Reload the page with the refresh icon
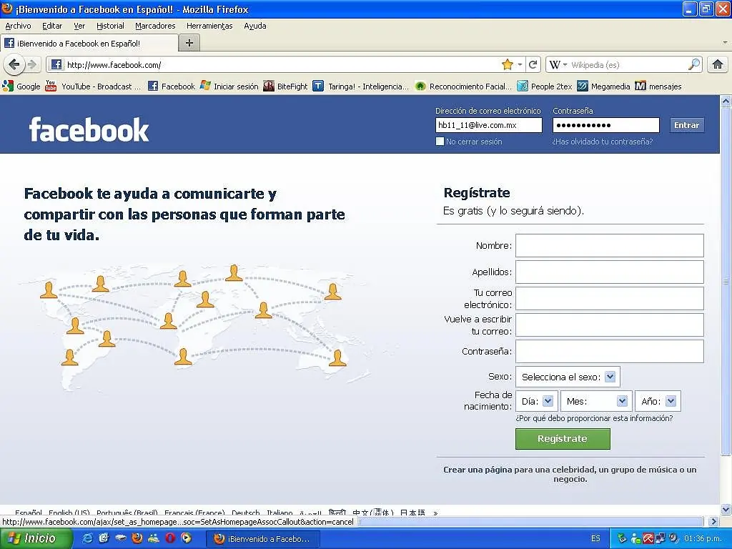The height and width of the screenshot is (549, 732). click(x=533, y=64)
